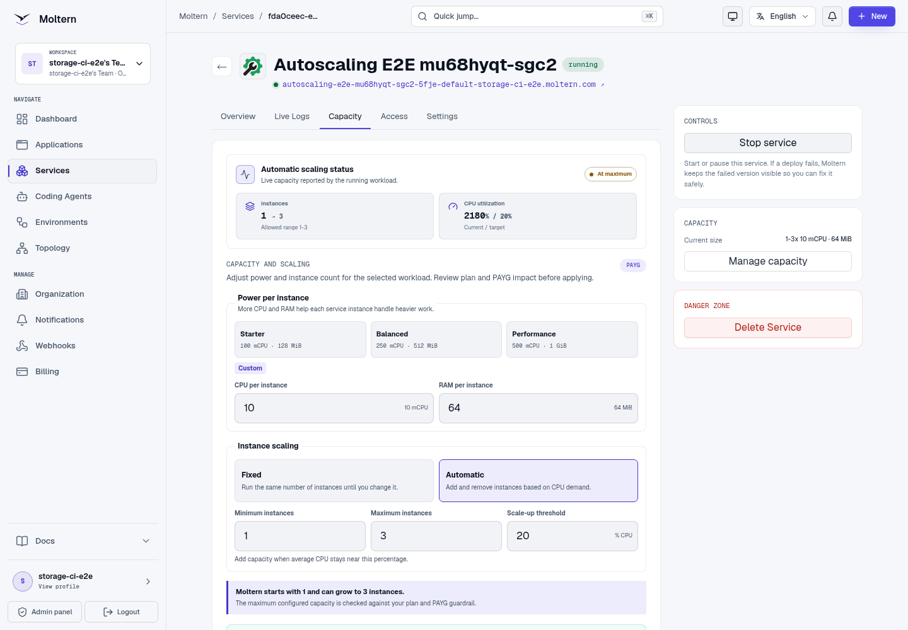
Task: Click the Moltern logo icon
Action: pos(22,19)
